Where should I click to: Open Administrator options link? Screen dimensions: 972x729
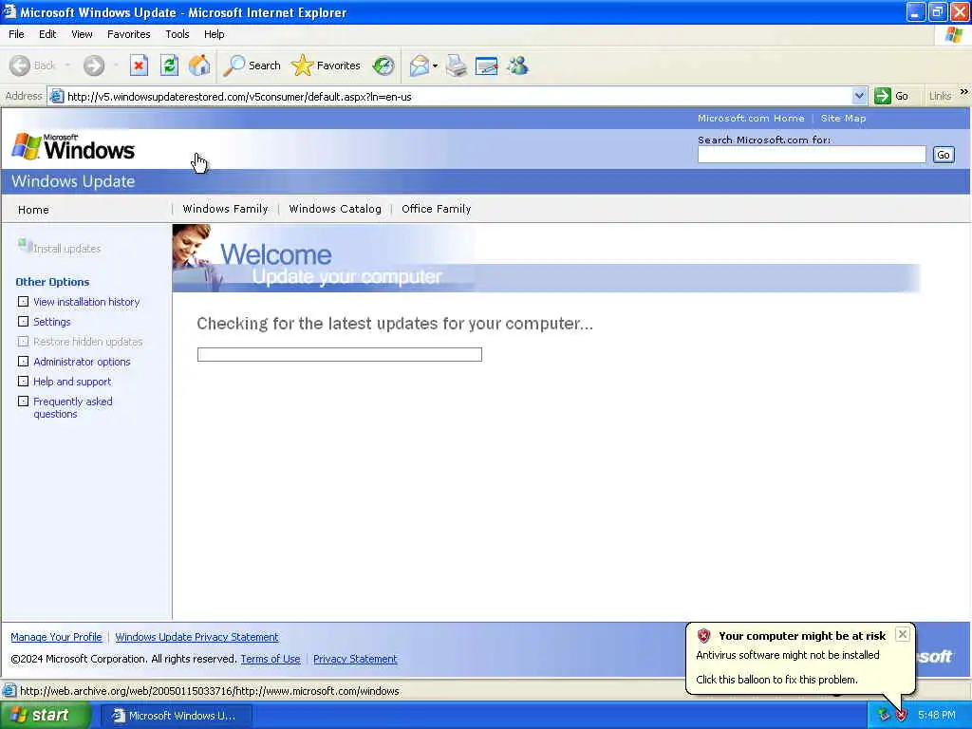click(82, 362)
